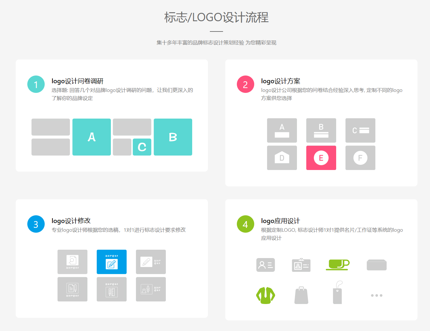Click the blue edit pencil tile

coord(112,262)
